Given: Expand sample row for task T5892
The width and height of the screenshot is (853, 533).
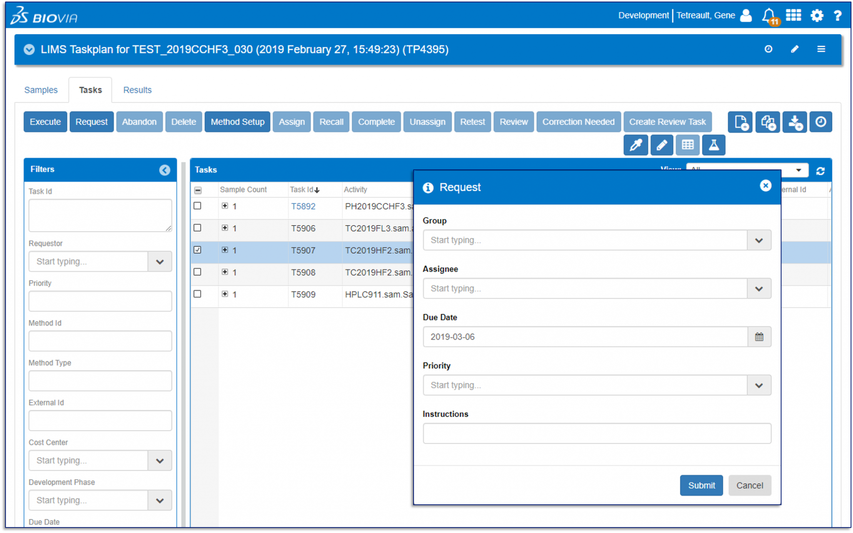Looking at the screenshot, I should point(225,206).
